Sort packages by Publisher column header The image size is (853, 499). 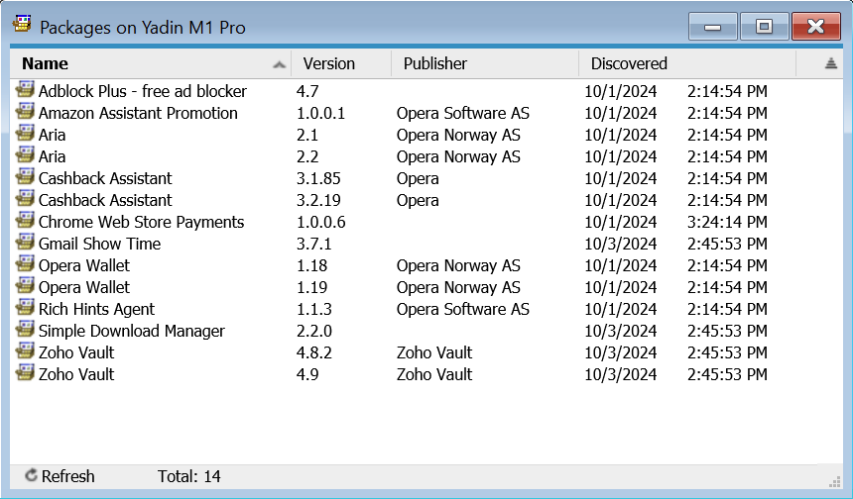485,64
